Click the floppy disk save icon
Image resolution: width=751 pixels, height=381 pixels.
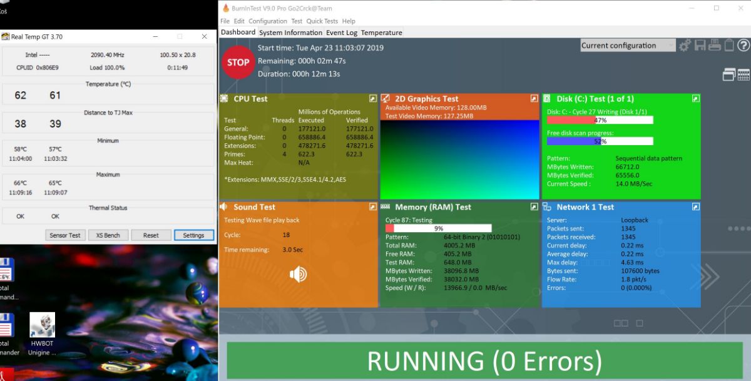pos(700,45)
